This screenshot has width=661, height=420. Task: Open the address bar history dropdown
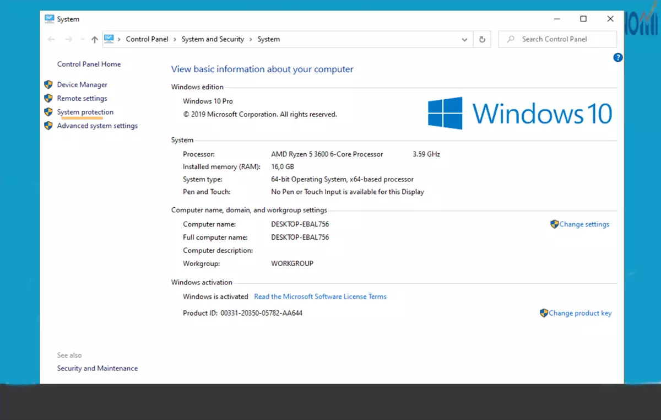point(465,39)
